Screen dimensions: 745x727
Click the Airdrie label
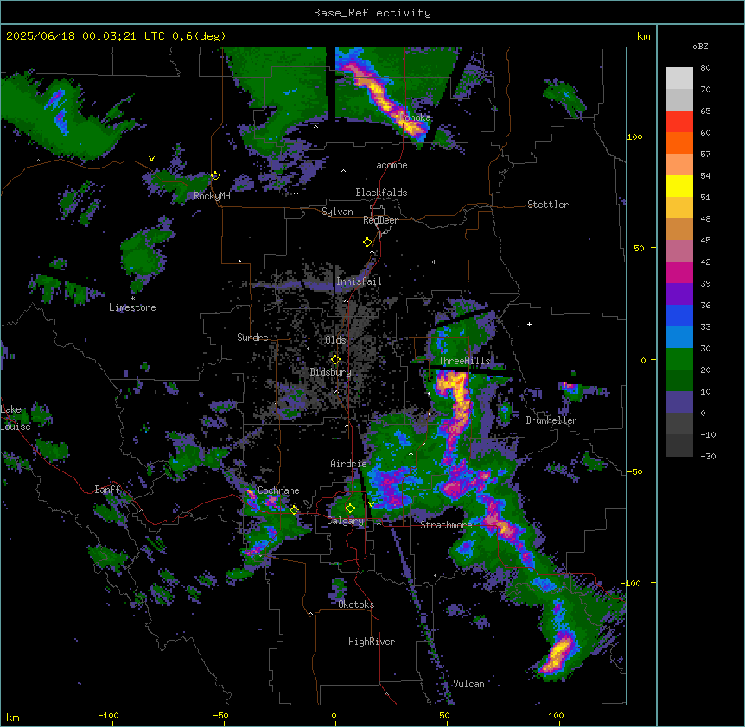[348, 464]
